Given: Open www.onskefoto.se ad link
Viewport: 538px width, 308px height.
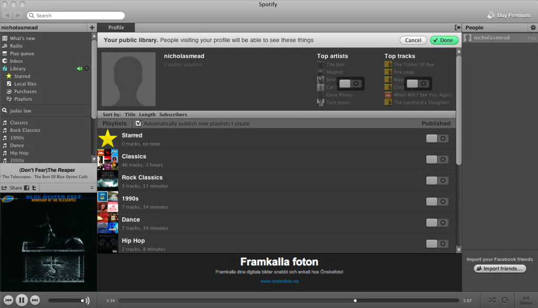Looking at the screenshot, I should pos(280,281).
